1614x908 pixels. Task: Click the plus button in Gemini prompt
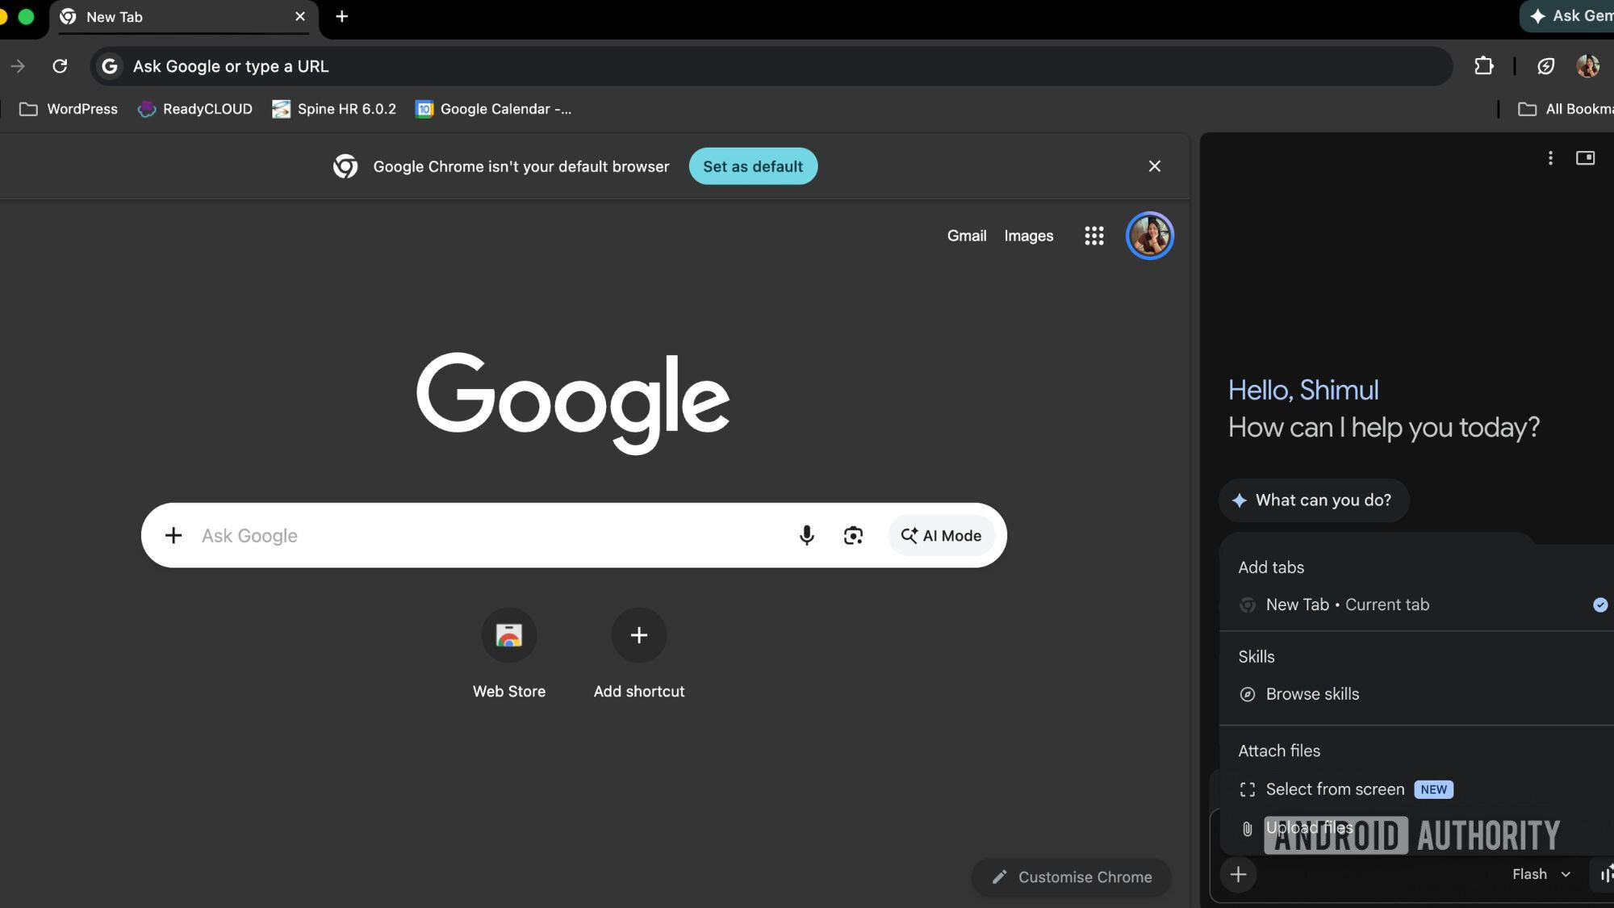point(1239,874)
